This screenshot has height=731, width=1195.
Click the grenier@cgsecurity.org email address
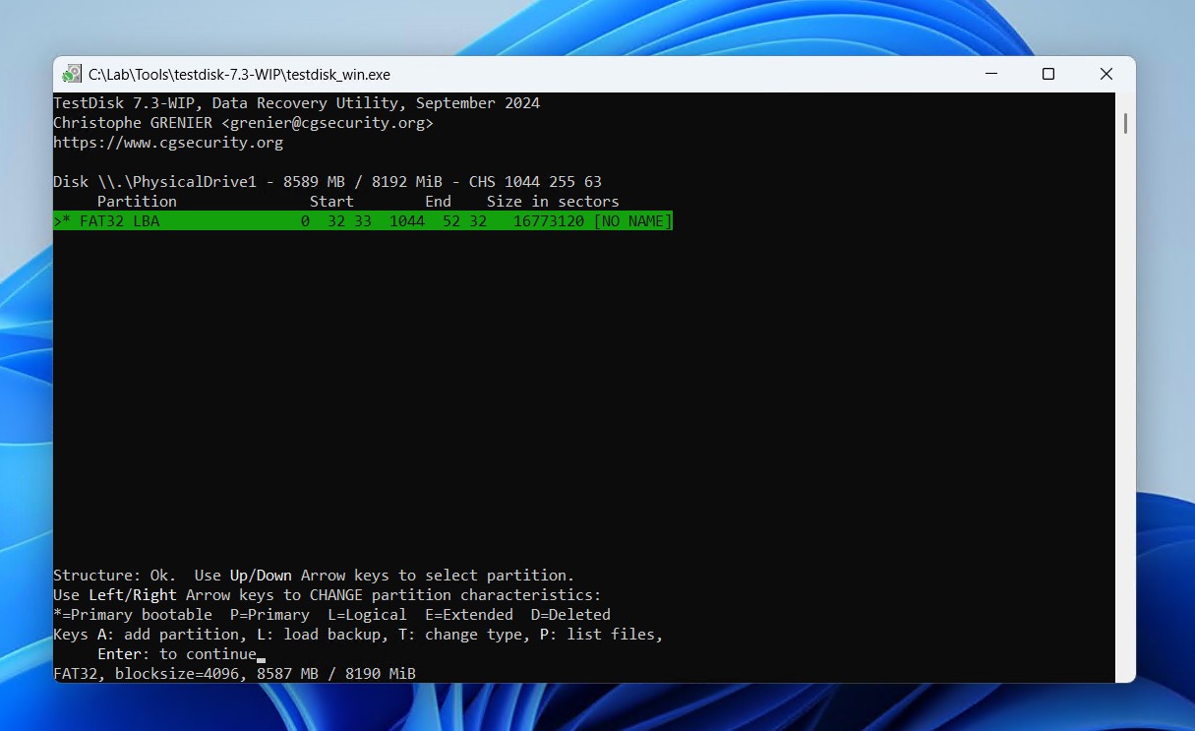coord(327,123)
